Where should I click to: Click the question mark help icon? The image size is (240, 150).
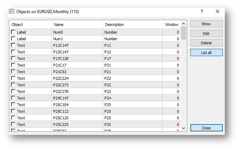pyautogui.click(x=202, y=12)
